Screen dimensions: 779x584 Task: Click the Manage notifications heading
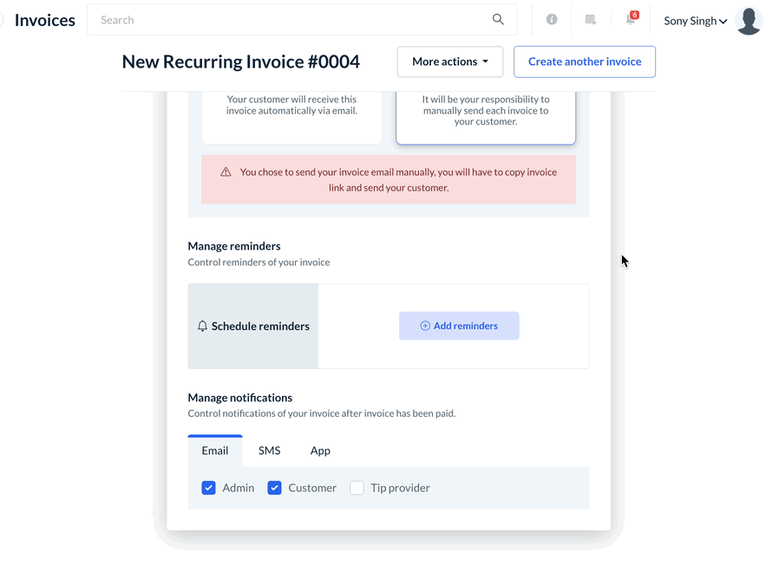point(240,398)
